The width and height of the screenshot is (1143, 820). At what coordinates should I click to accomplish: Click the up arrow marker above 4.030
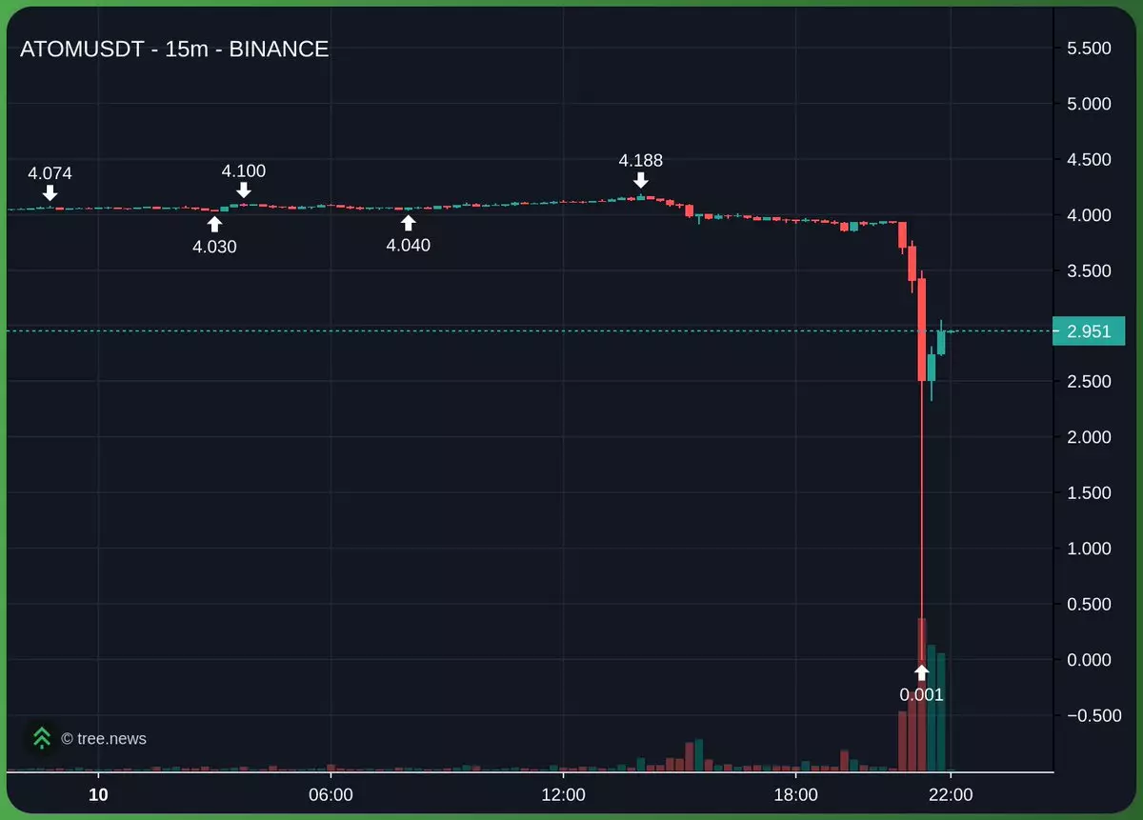(x=214, y=224)
